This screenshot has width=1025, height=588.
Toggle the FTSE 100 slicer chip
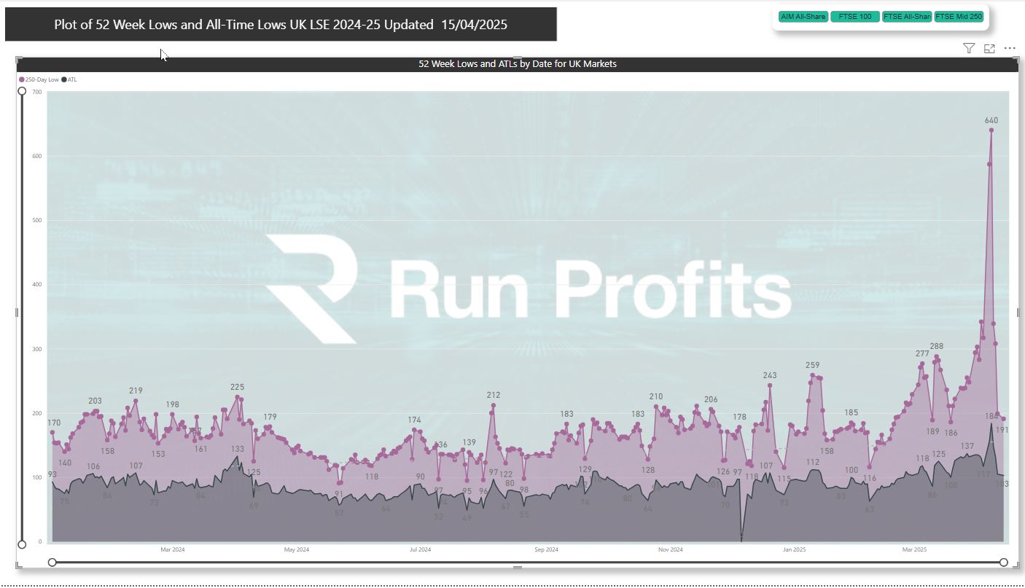point(855,16)
